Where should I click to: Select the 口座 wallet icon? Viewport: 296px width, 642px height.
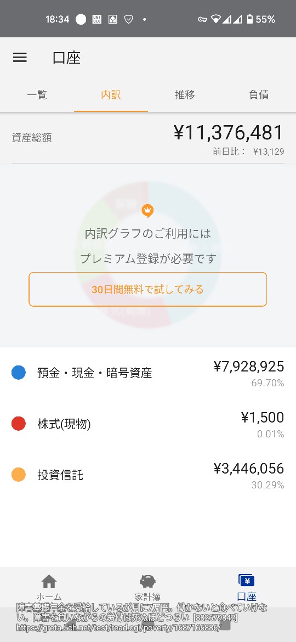(x=247, y=581)
